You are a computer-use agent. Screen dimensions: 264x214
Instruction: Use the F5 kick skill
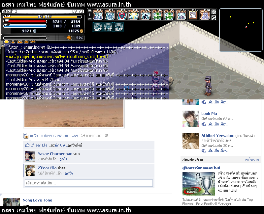click(x=145, y=15)
